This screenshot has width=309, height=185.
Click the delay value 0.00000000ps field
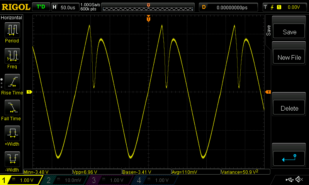229,7
